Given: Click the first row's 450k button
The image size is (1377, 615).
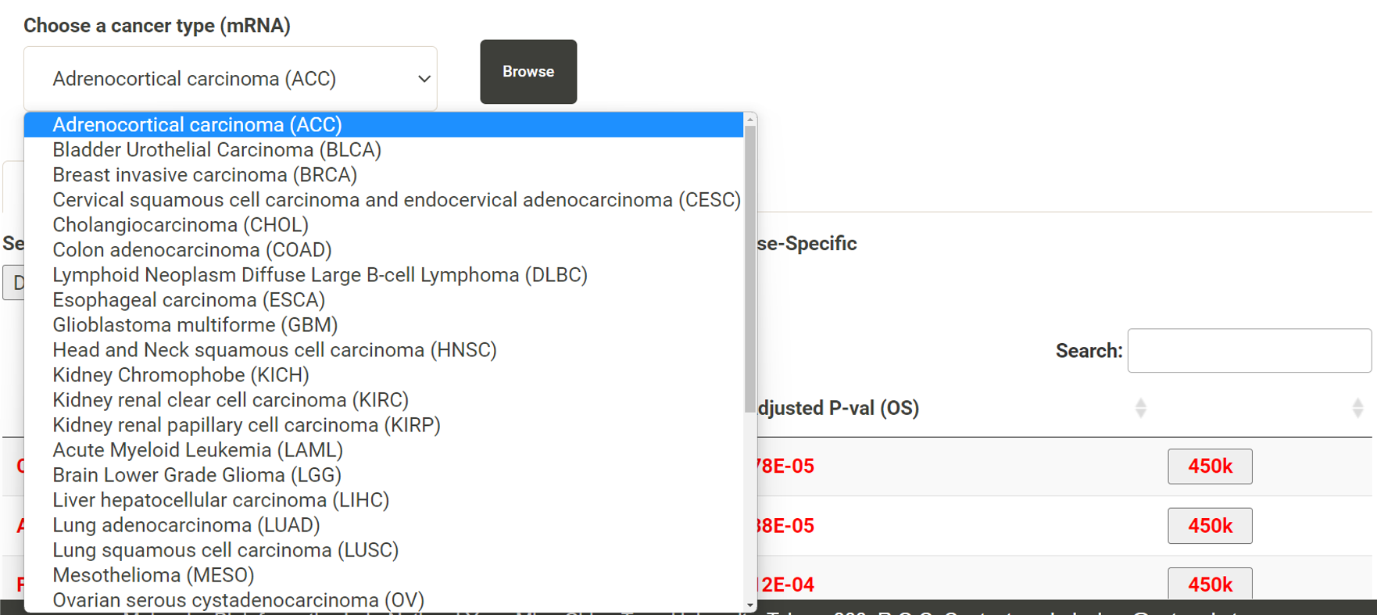Looking at the screenshot, I should [x=1210, y=467].
